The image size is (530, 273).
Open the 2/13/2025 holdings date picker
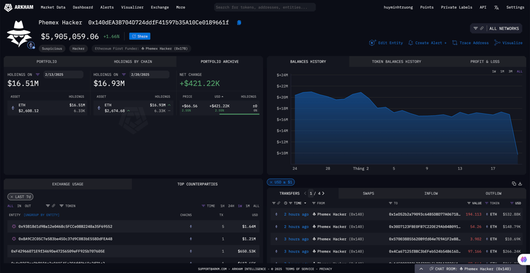(x=63, y=74)
